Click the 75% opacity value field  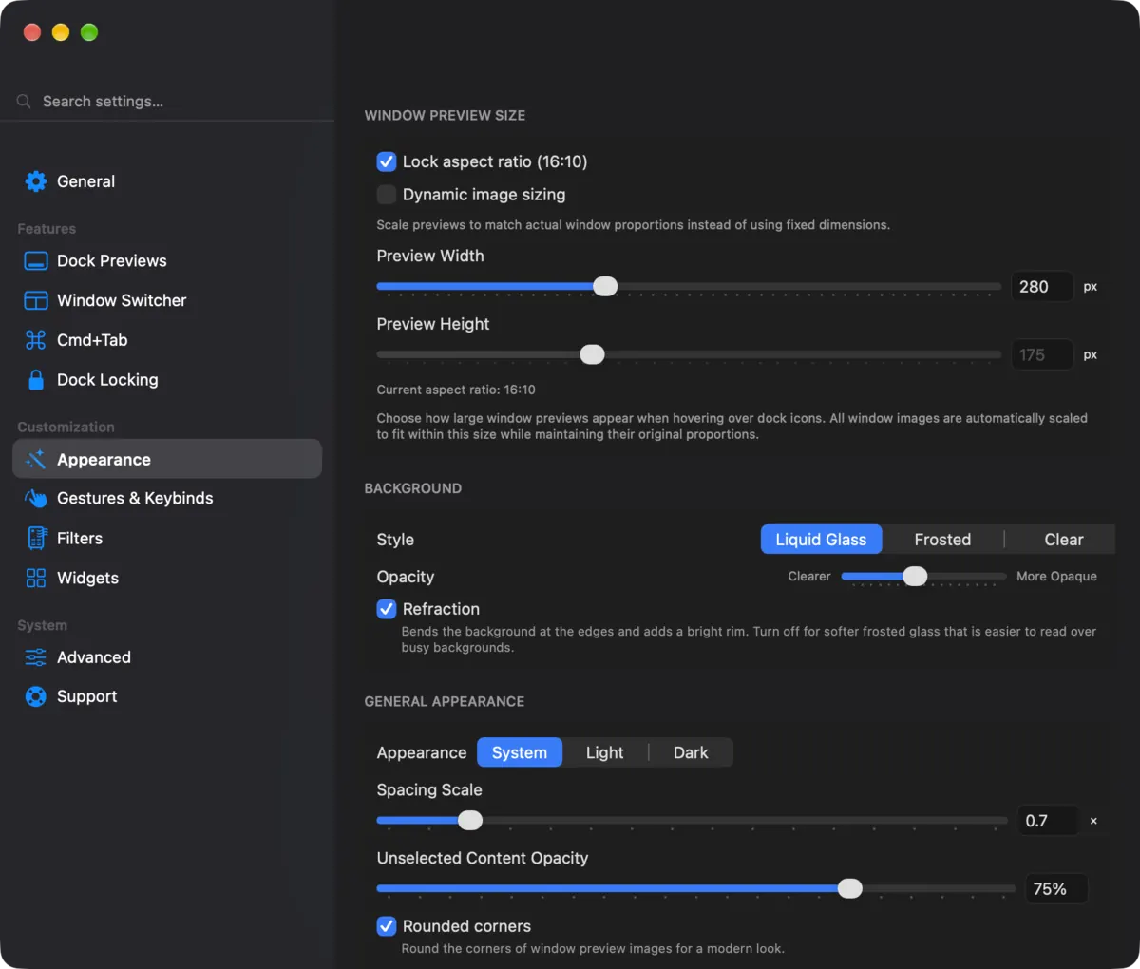pyautogui.click(x=1055, y=889)
